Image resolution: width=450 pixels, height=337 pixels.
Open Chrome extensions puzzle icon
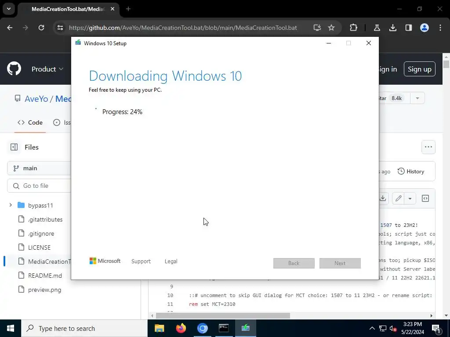[354, 28]
